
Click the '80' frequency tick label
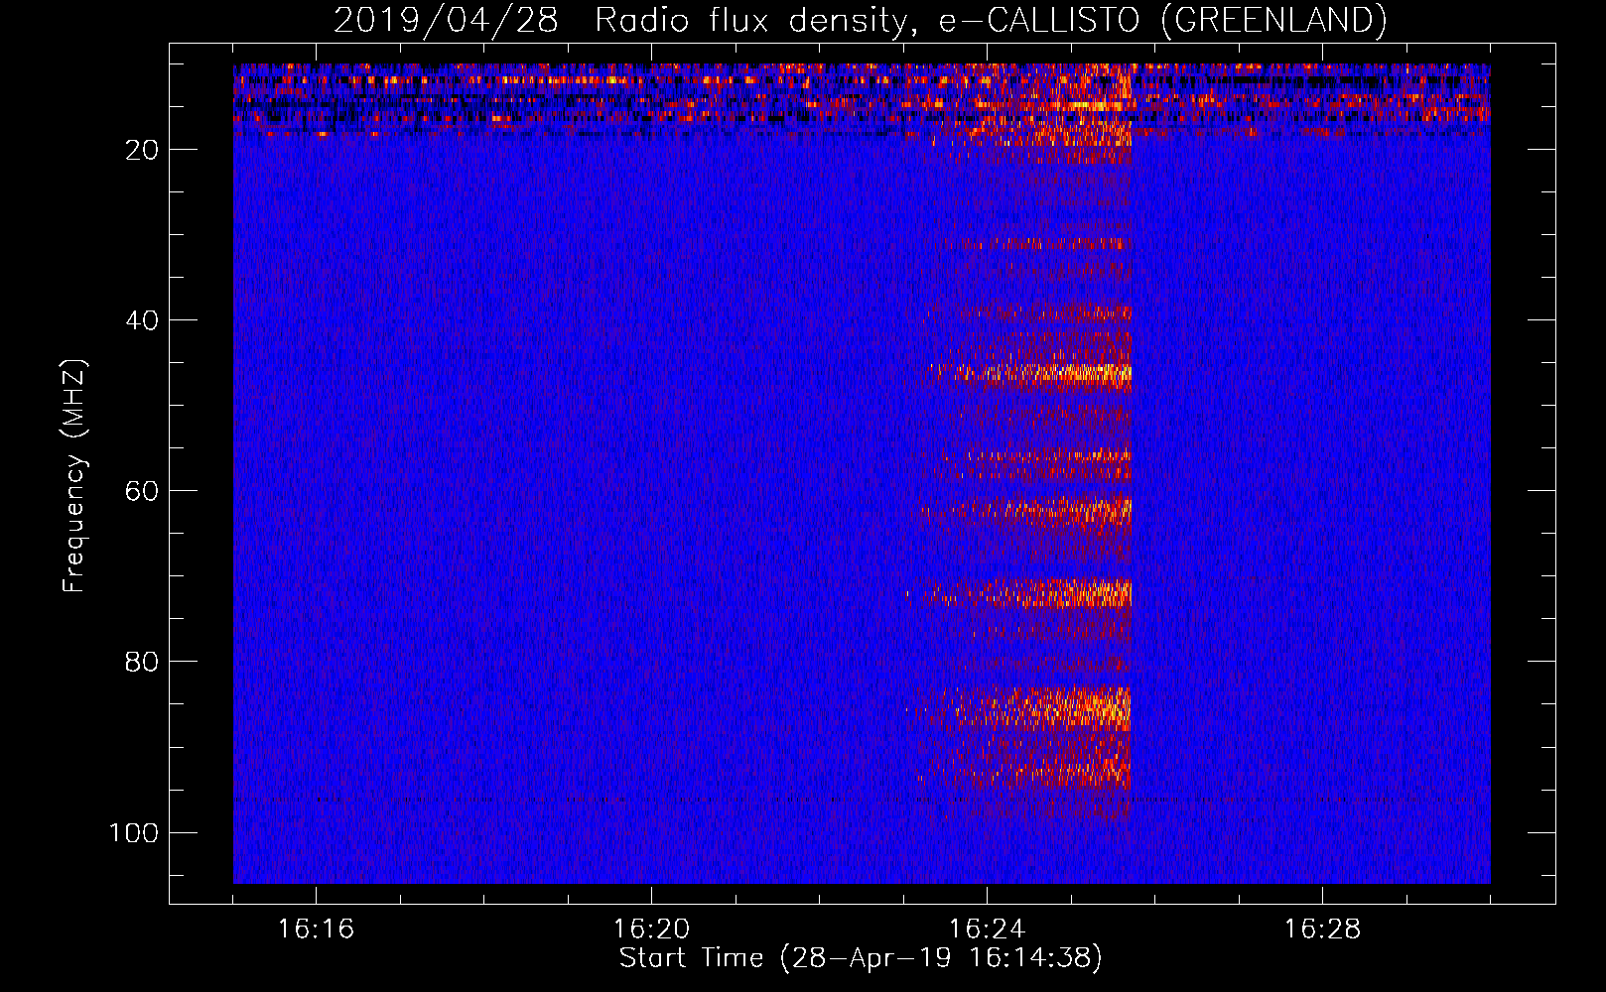(x=142, y=662)
